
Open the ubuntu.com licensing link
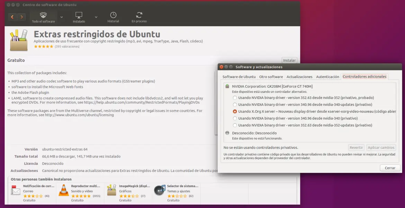79,115
